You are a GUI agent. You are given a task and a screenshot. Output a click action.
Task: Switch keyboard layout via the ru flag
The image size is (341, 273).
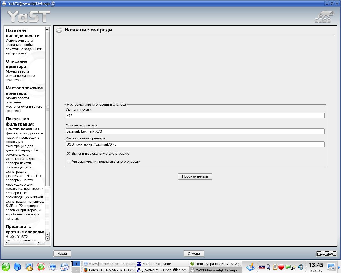pos(262,267)
